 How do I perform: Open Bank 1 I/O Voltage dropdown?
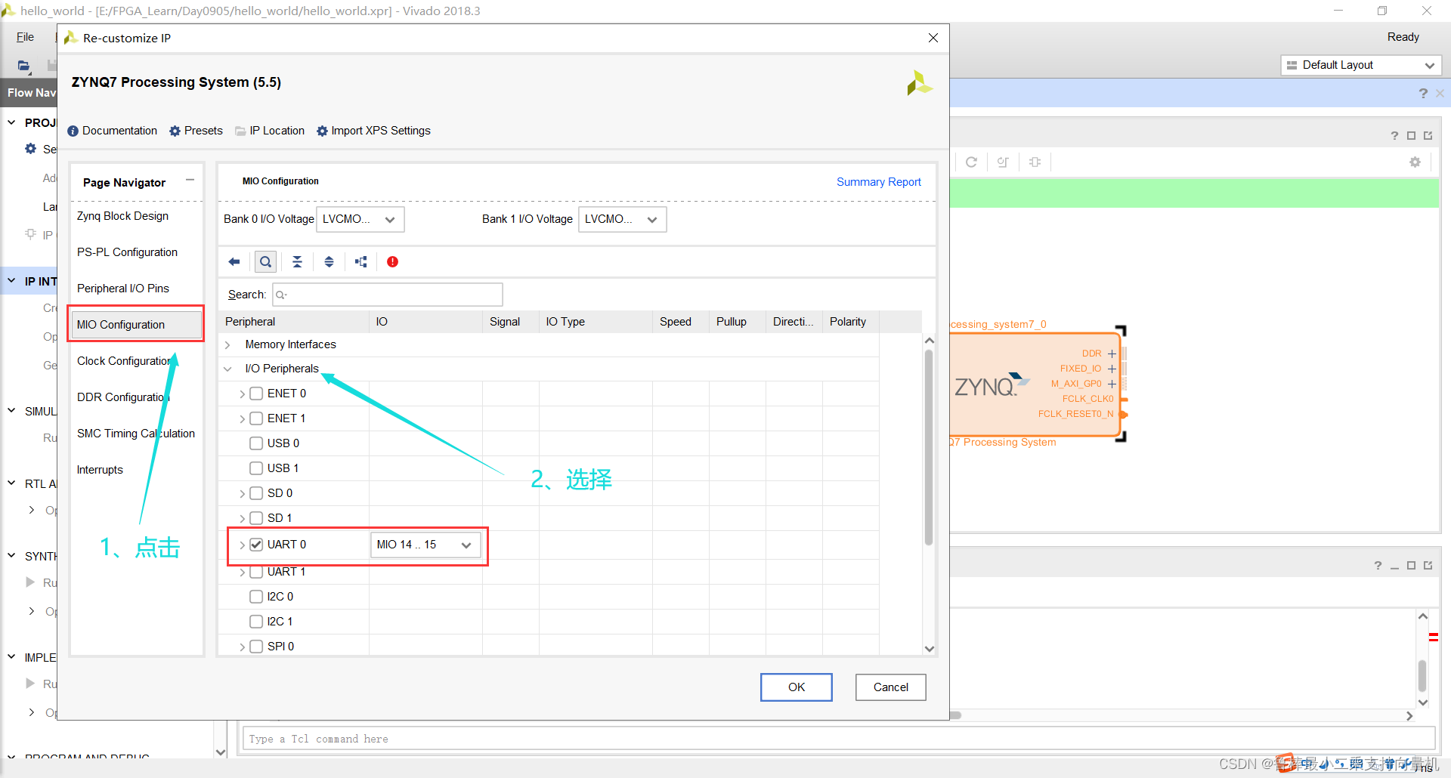pos(622,219)
